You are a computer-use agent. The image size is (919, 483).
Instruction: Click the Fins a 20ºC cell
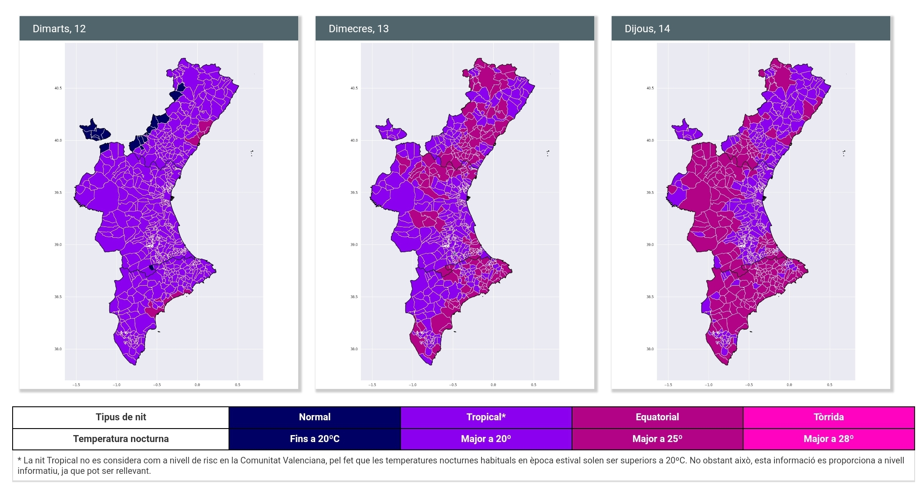point(314,439)
